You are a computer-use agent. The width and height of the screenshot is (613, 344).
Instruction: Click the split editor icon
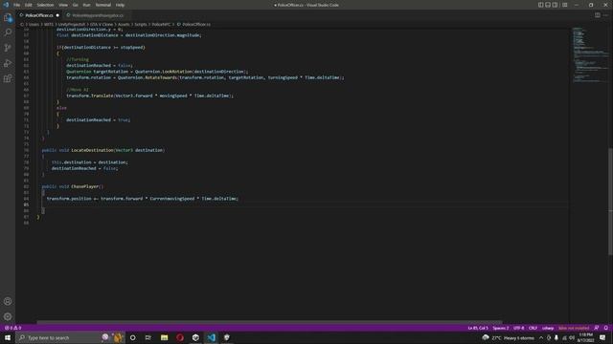click(598, 15)
